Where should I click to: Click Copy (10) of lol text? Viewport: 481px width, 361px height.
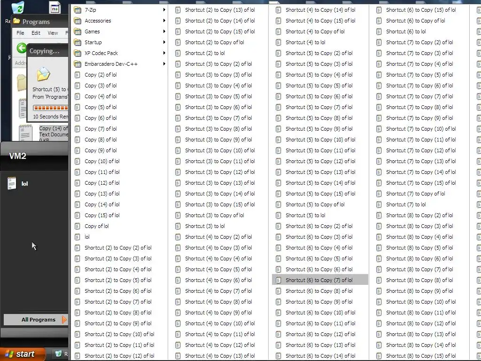click(x=102, y=161)
